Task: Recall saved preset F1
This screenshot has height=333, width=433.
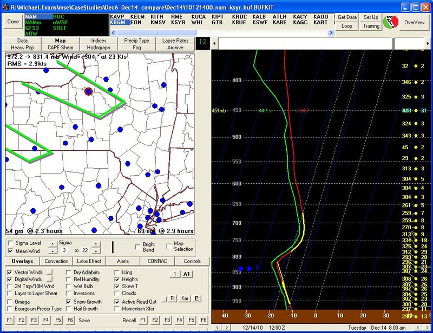Action: 143,320
